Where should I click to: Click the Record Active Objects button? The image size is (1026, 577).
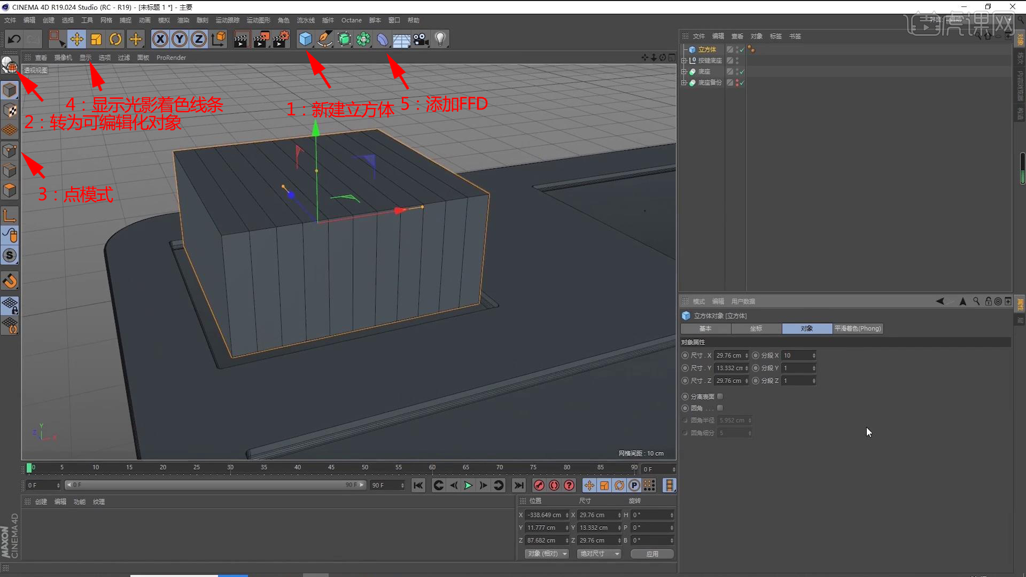[539, 485]
